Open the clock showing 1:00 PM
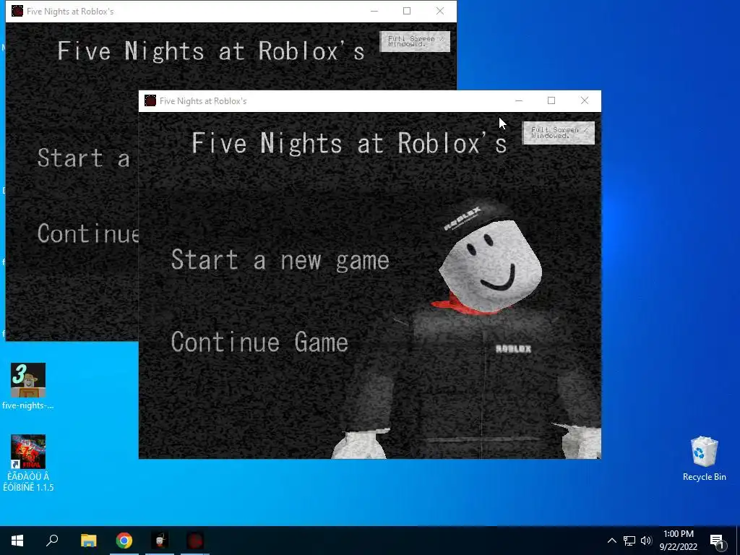740x555 pixels. coord(678,541)
